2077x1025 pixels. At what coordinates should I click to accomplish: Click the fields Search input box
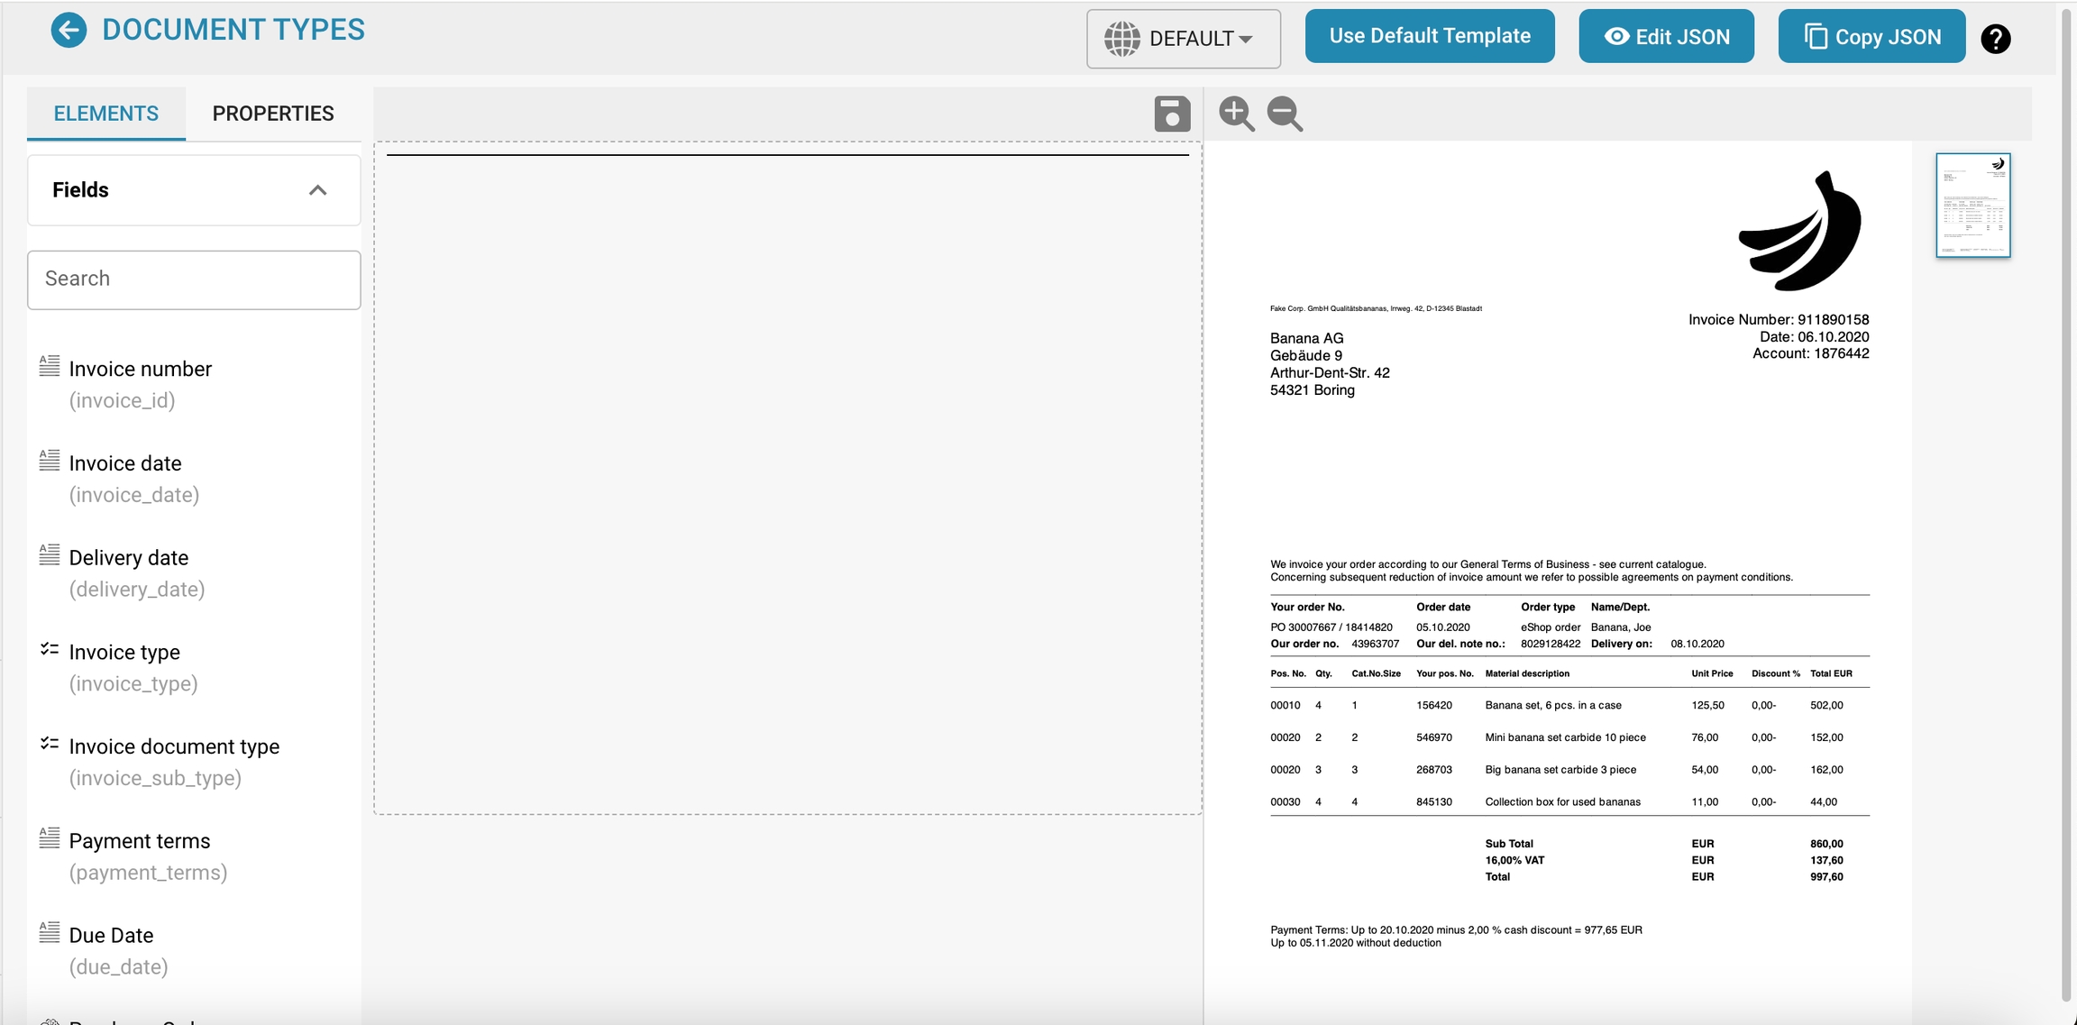(194, 279)
